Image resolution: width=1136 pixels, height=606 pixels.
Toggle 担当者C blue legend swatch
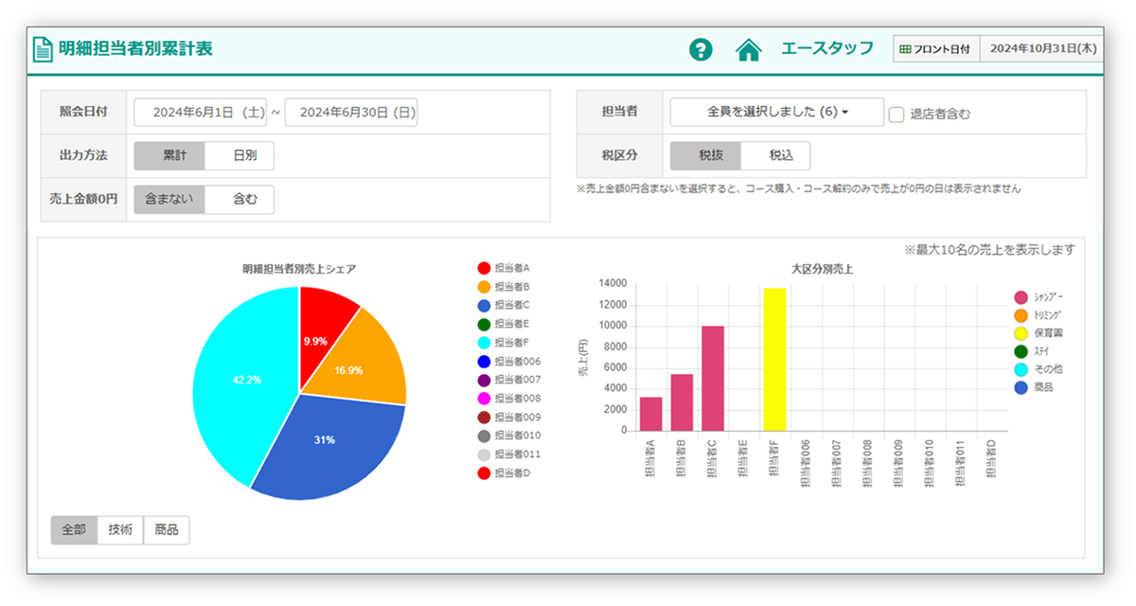pos(484,305)
